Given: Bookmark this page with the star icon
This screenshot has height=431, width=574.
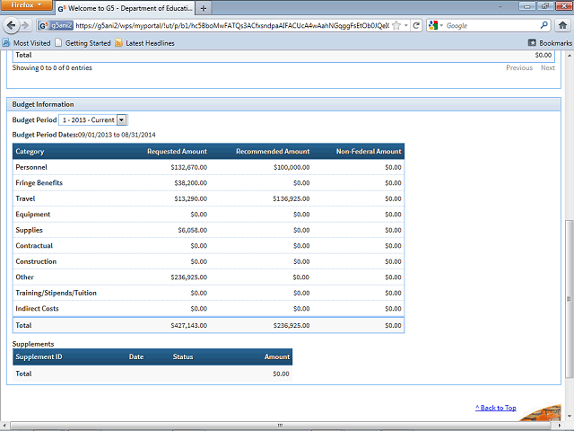Looking at the screenshot, I should click(396, 26).
